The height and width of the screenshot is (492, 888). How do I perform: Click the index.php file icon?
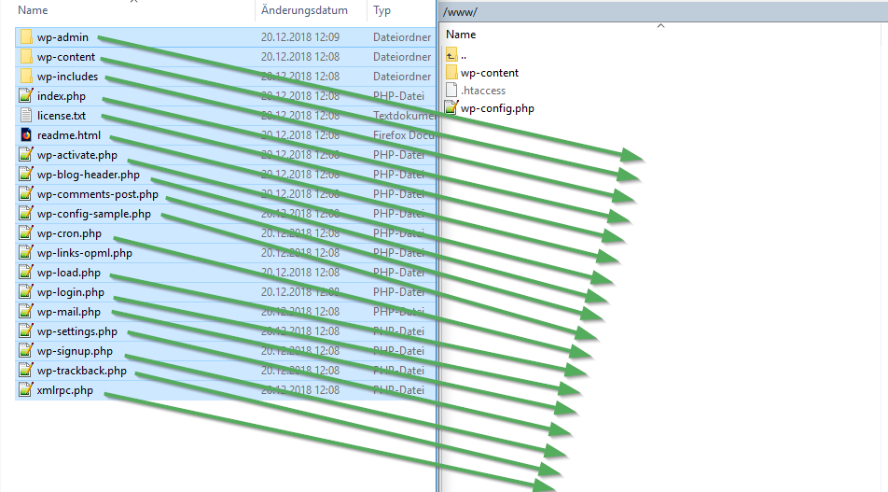coord(26,96)
